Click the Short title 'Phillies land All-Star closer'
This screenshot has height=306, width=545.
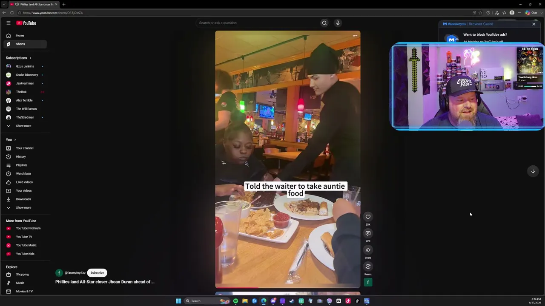(x=105, y=282)
